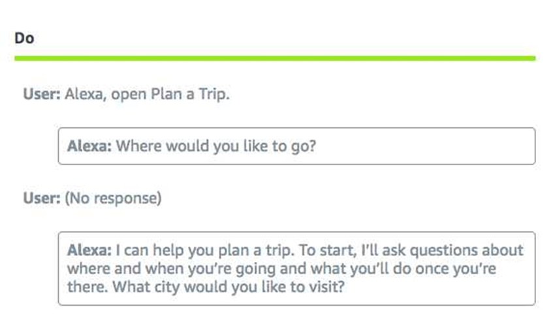Select the second "User:" label
The image size is (555, 324).
[42, 198]
